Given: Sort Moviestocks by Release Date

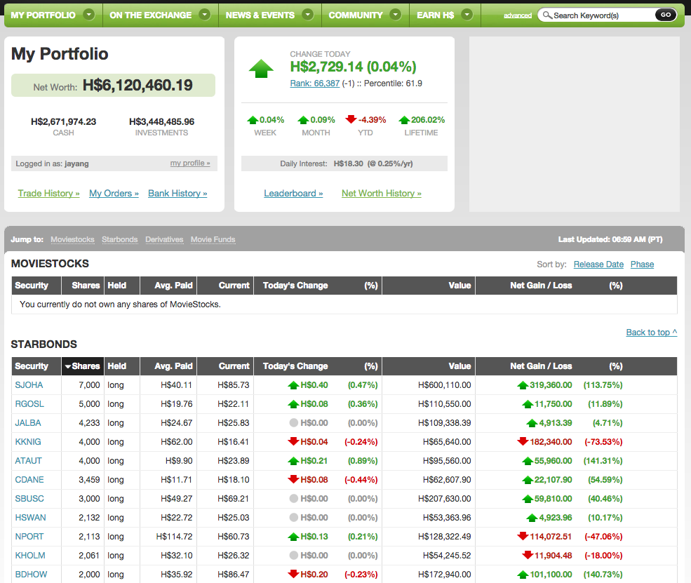Looking at the screenshot, I should coord(598,264).
